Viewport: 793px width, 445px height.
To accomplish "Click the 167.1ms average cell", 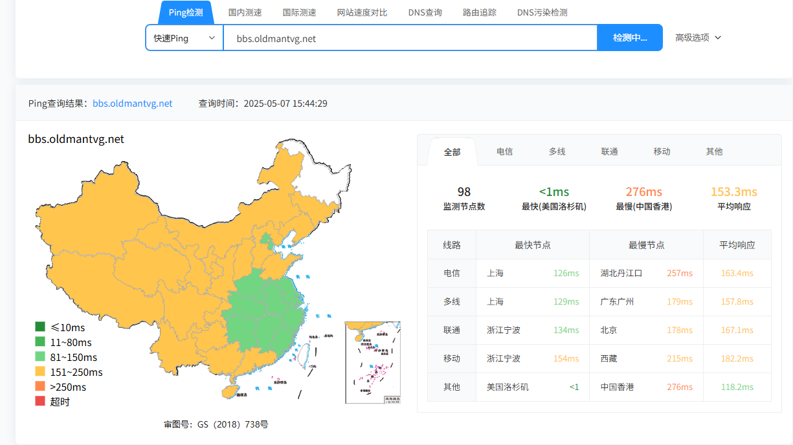I will pyautogui.click(x=737, y=331).
